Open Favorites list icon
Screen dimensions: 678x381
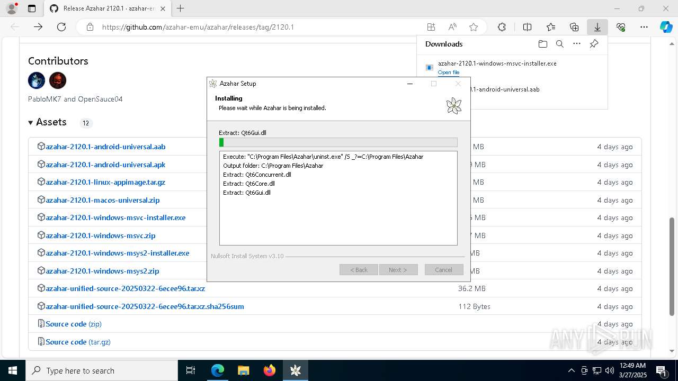pos(551,27)
